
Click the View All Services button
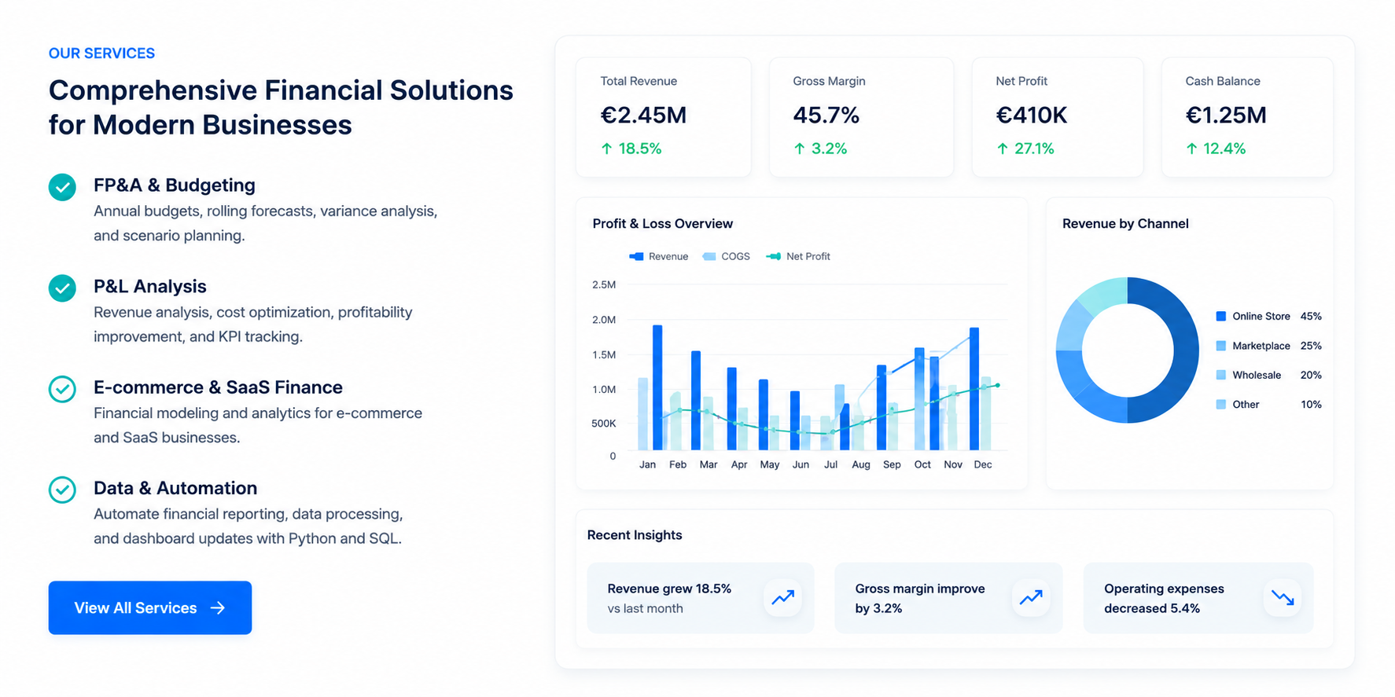[x=150, y=607]
